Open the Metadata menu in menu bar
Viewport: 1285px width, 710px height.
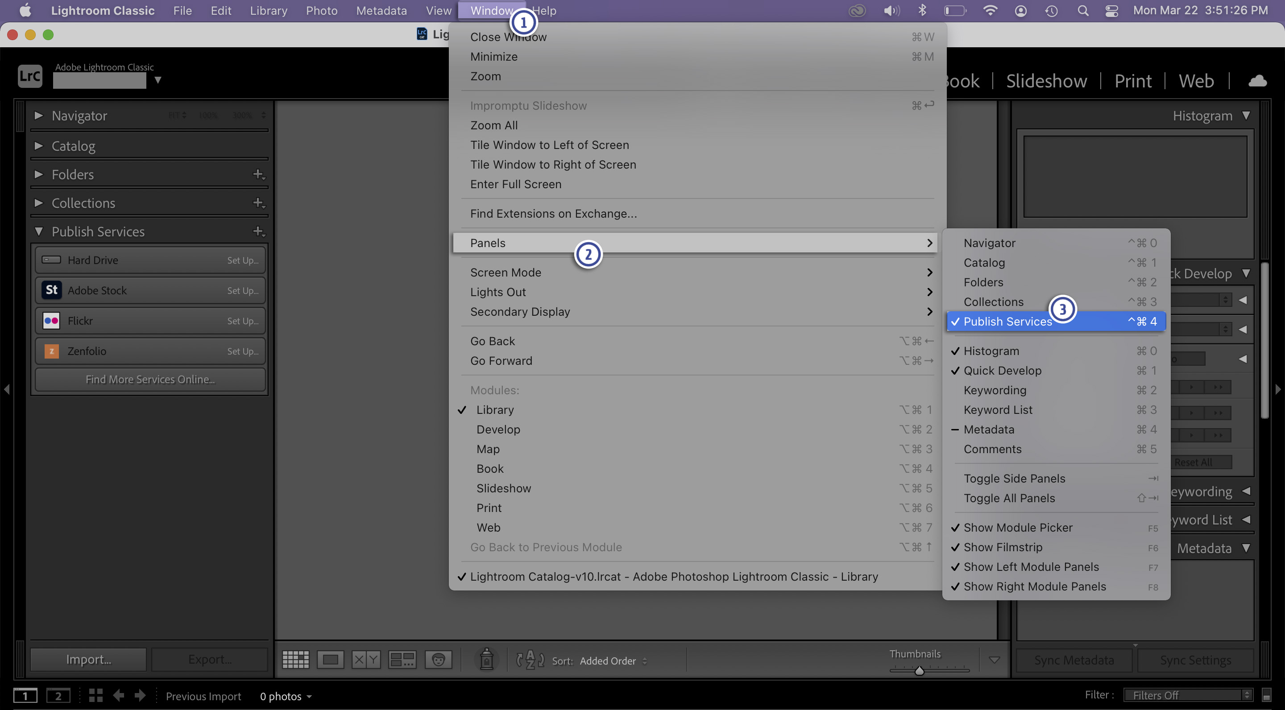pos(381,10)
